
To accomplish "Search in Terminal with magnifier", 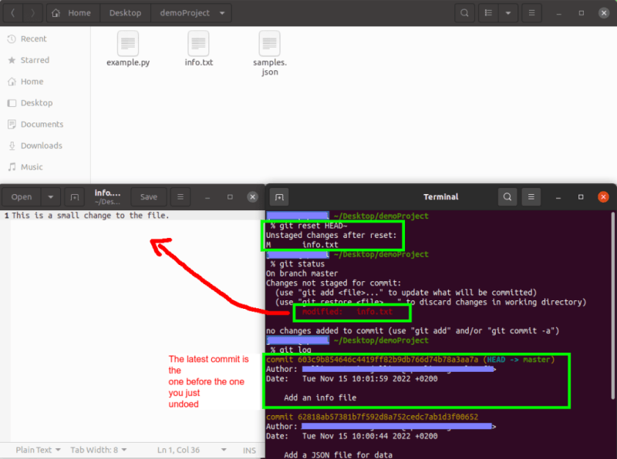I will 507,197.
